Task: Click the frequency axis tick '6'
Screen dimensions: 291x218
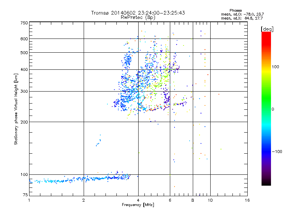Action: point(170,200)
